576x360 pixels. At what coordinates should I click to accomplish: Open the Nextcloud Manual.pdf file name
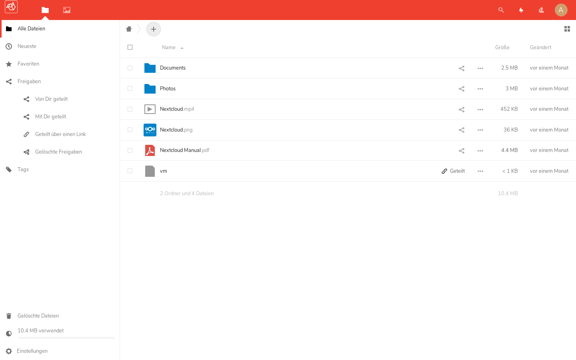[x=184, y=150]
